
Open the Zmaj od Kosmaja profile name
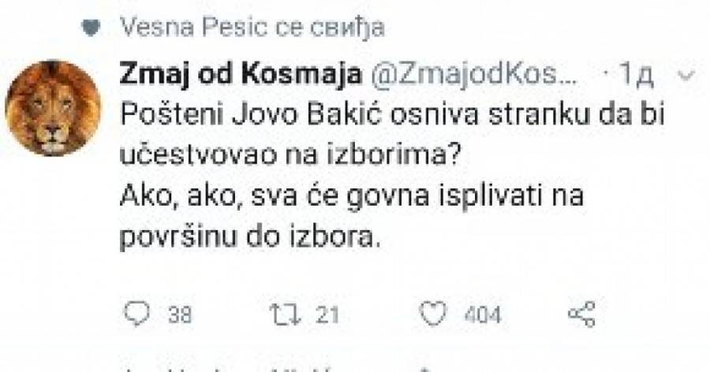[x=240, y=75]
